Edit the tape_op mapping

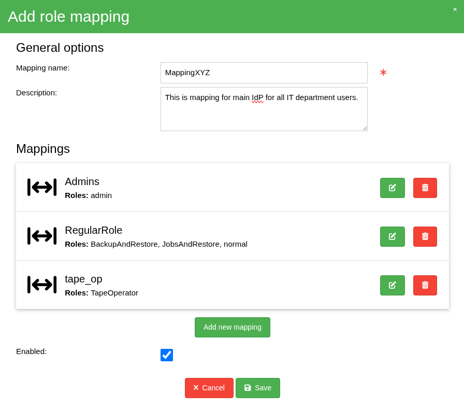(392, 285)
